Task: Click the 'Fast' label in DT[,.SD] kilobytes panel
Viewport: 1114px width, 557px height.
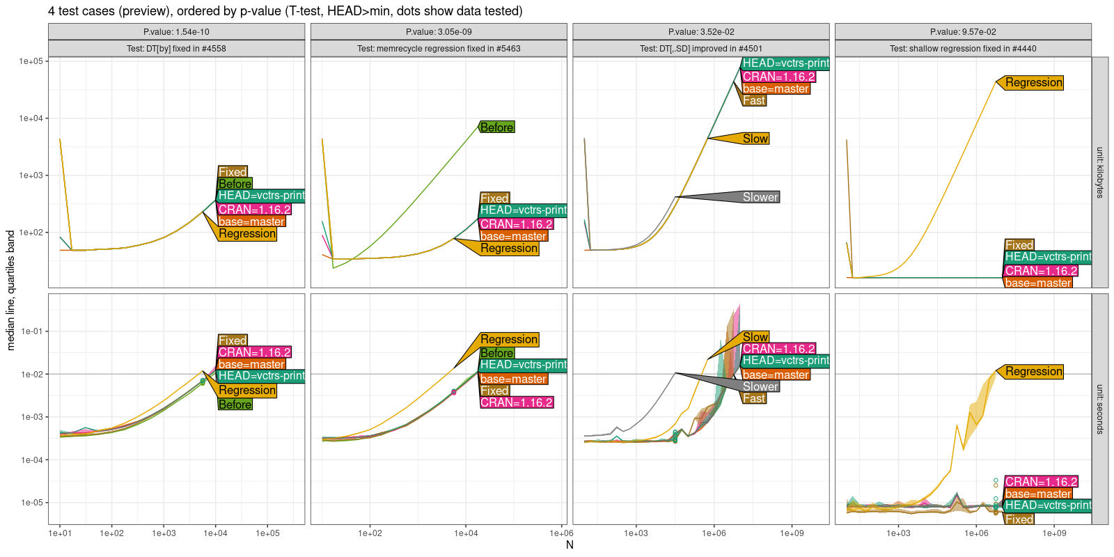Action: point(754,100)
